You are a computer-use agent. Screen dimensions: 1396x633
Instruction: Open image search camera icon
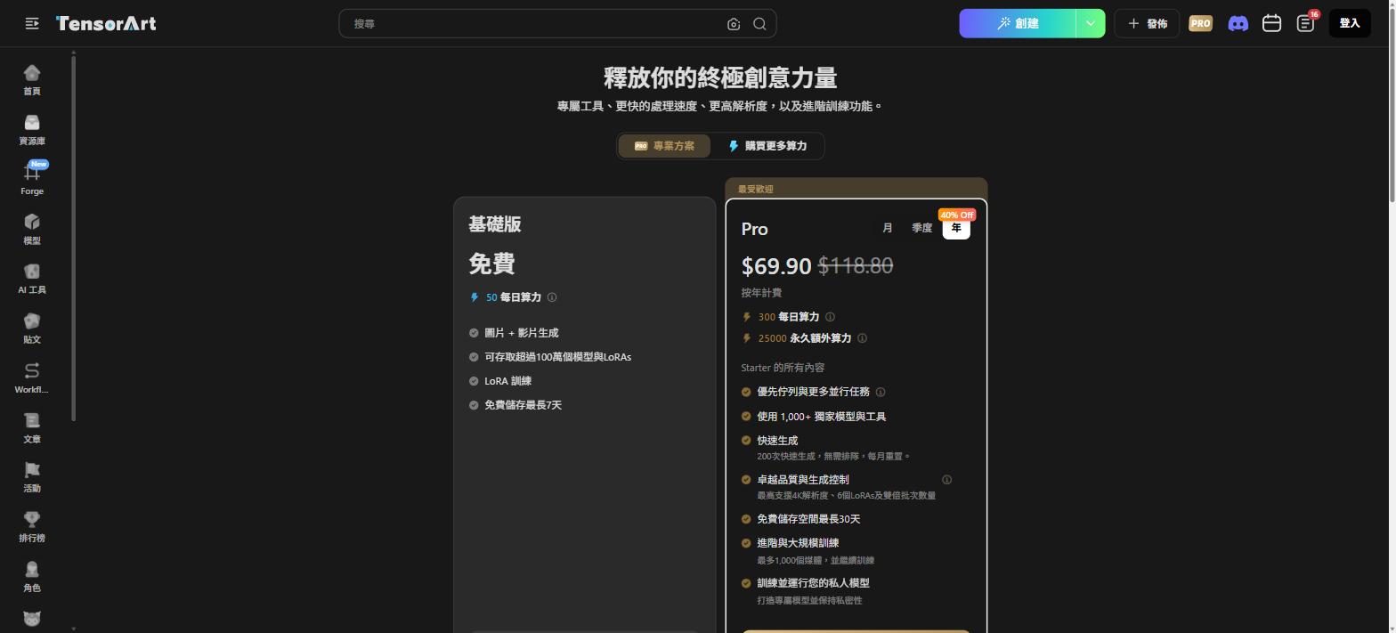(734, 24)
